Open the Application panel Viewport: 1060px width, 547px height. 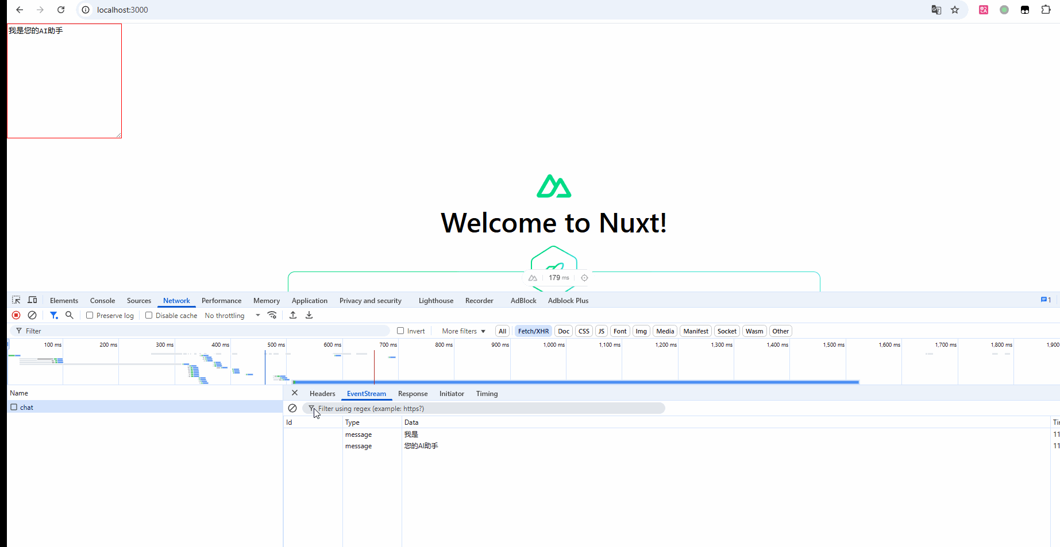pos(310,300)
